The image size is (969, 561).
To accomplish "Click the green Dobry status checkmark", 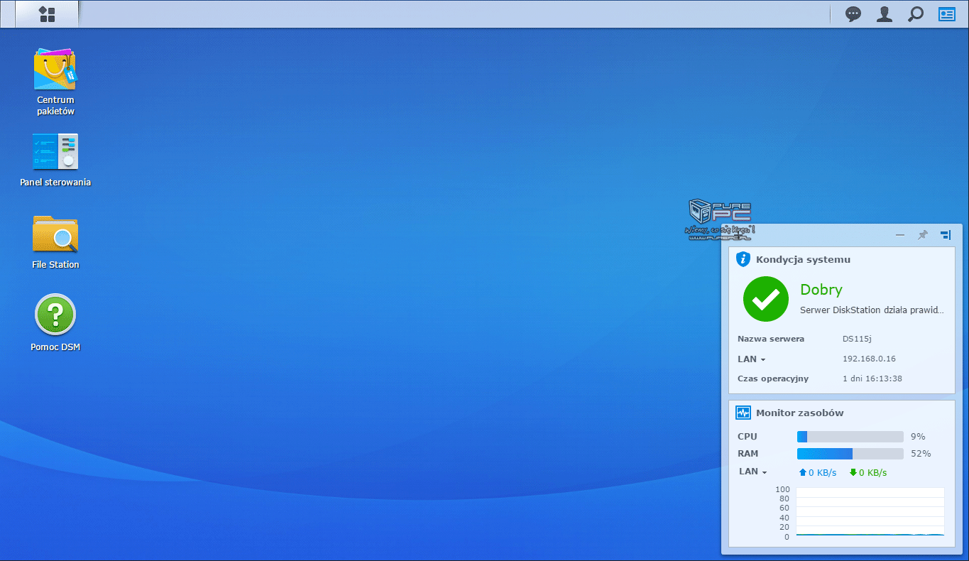I will 765,299.
